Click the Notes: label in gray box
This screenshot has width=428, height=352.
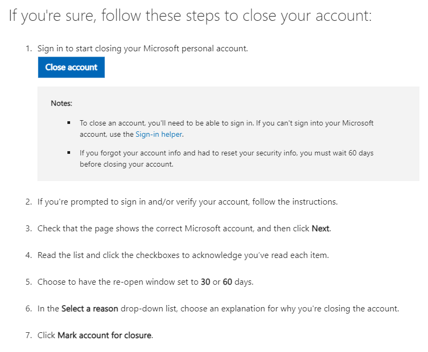tap(62, 103)
